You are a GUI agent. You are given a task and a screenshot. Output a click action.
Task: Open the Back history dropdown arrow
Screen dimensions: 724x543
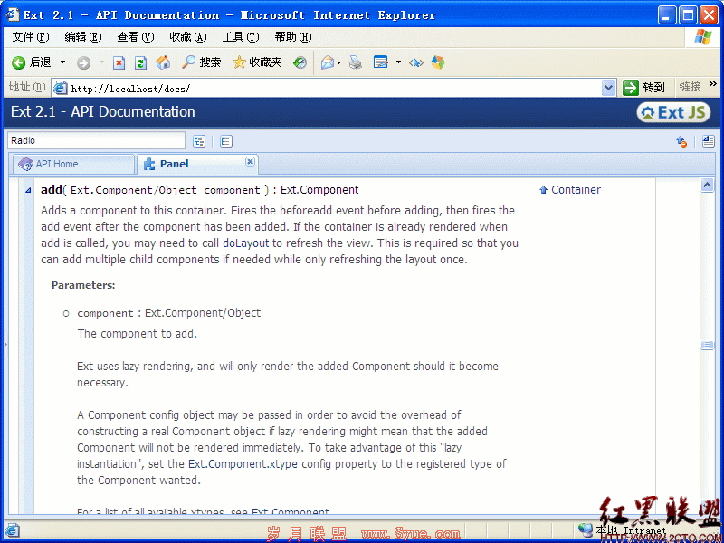(63, 62)
